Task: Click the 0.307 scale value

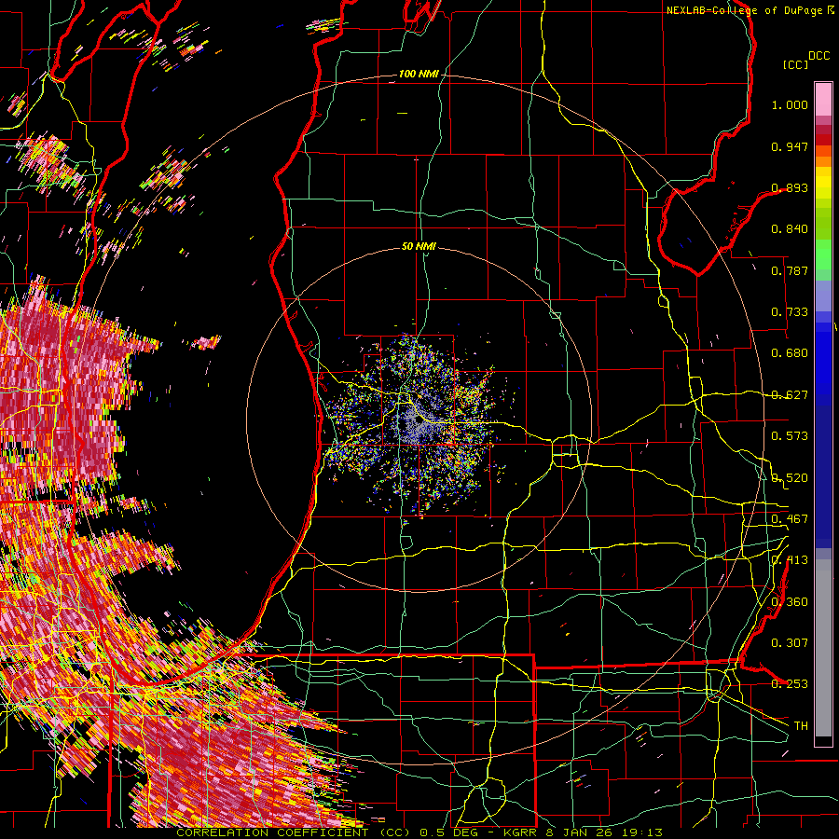Action: 790,643
